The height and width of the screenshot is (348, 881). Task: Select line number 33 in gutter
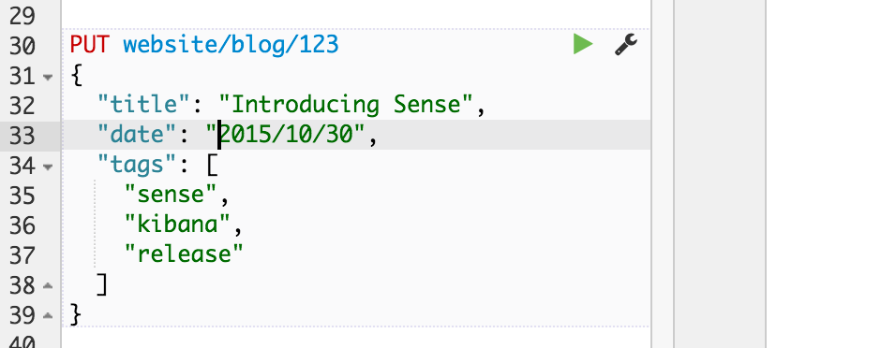pos(22,137)
